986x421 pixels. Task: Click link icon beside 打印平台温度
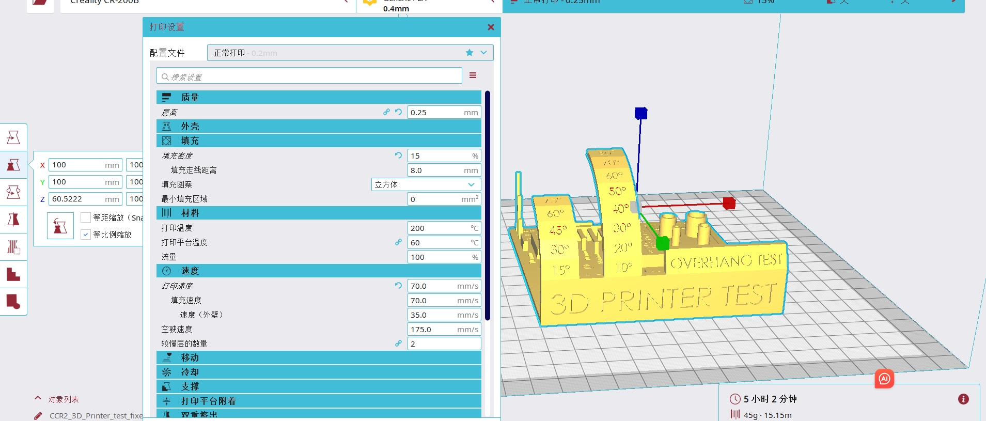(x=398, y=242)
